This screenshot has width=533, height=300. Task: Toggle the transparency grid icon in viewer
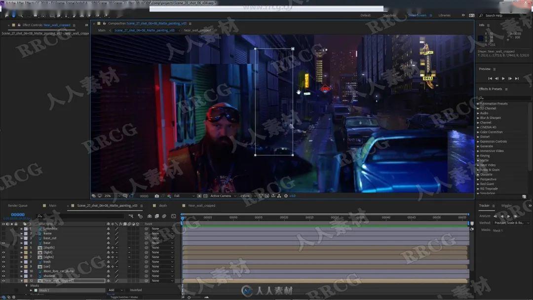tap(205, 196)
